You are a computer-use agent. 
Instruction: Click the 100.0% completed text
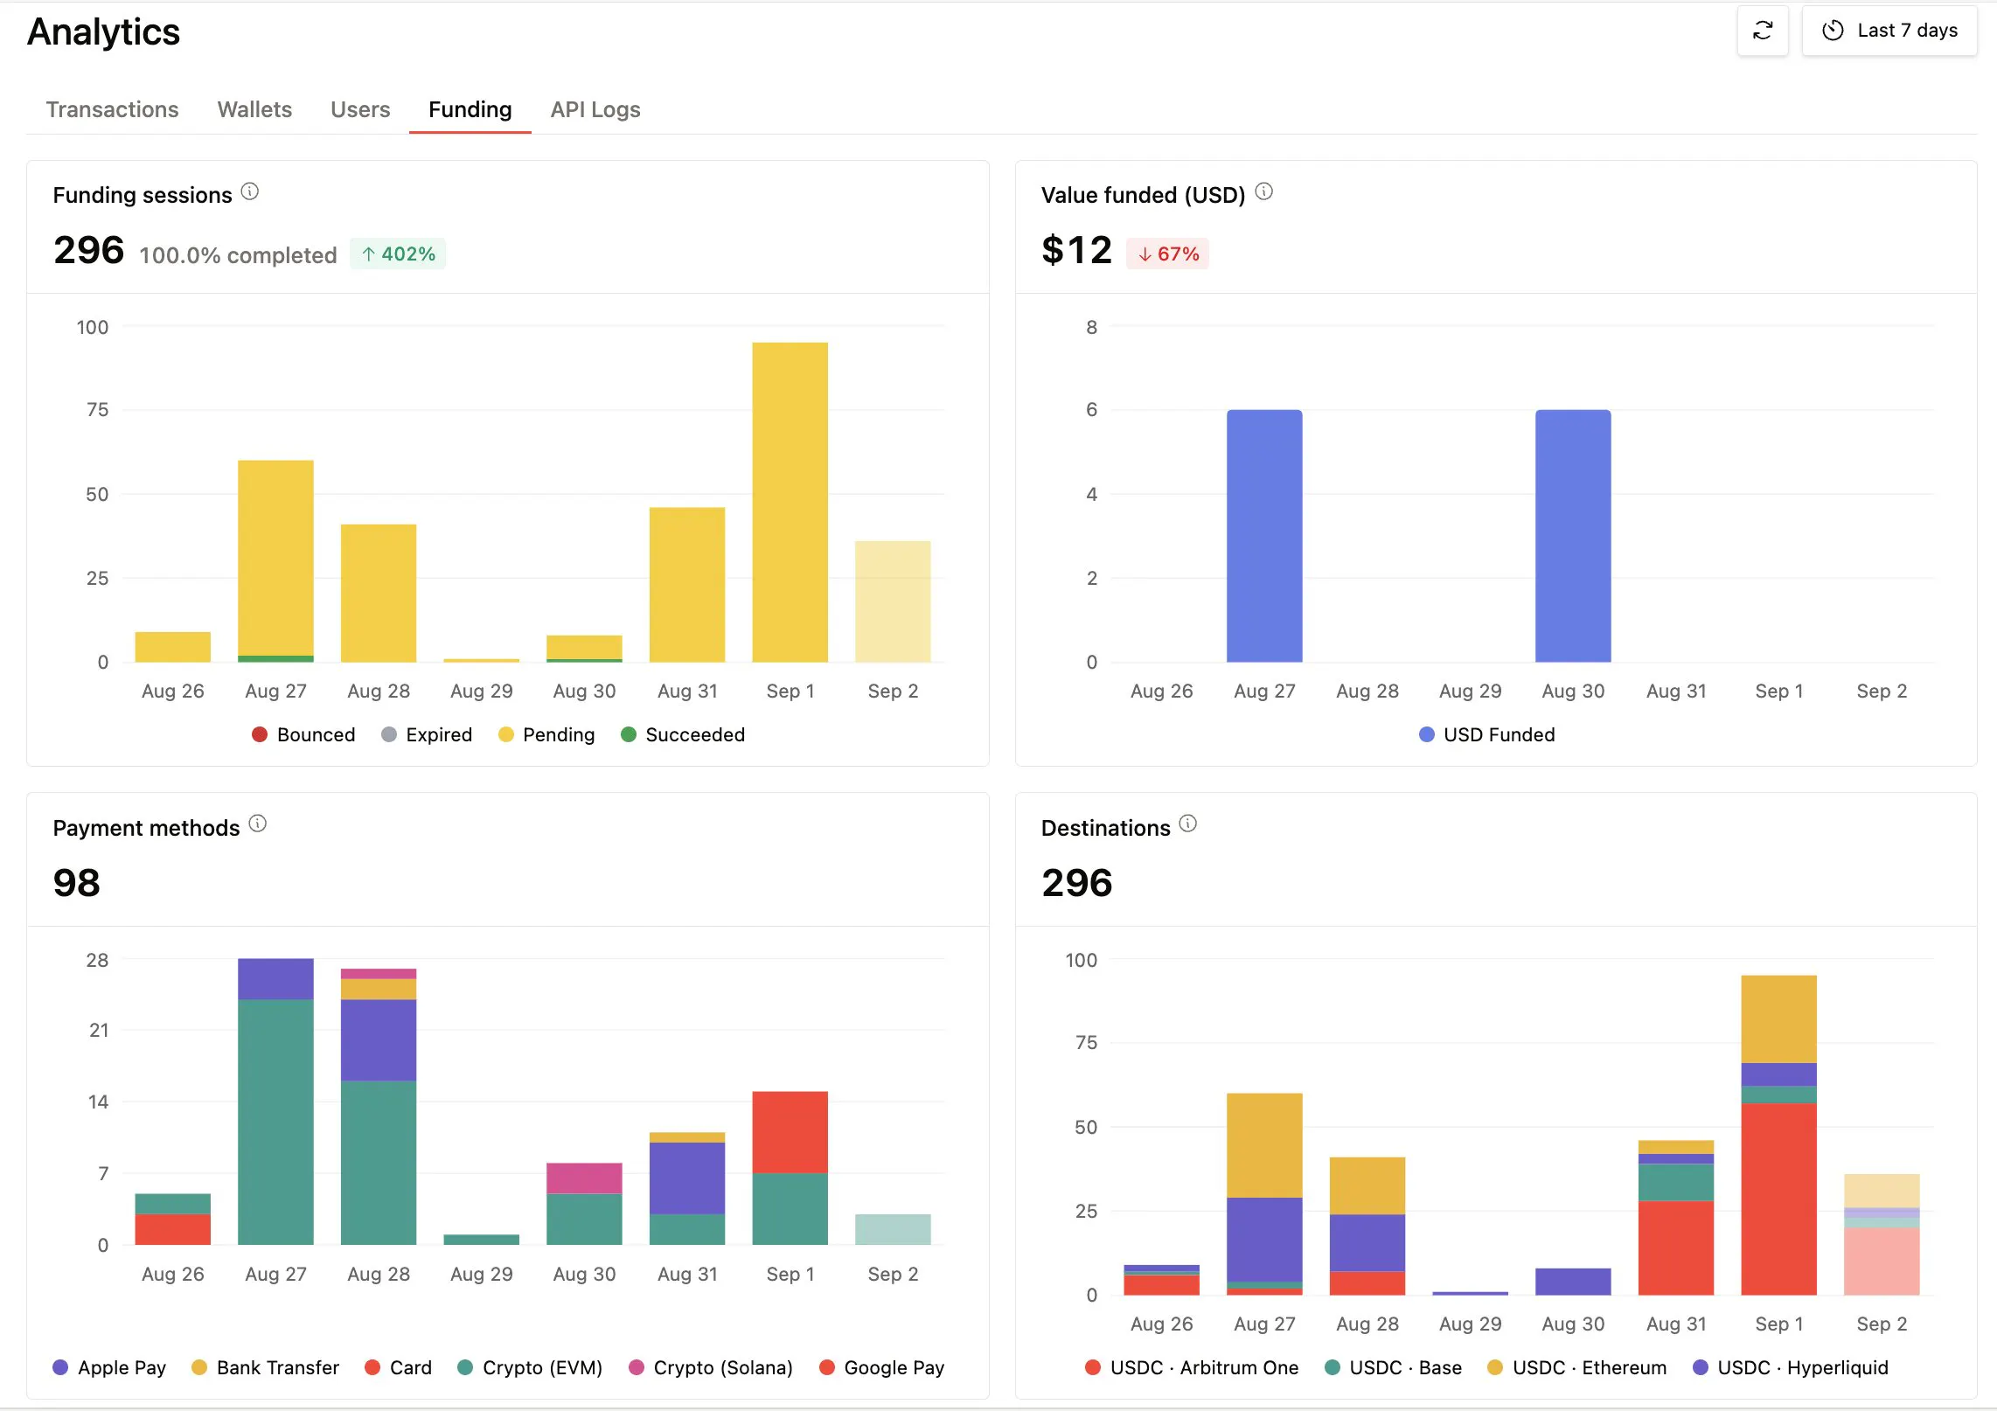tap(238, 254)
